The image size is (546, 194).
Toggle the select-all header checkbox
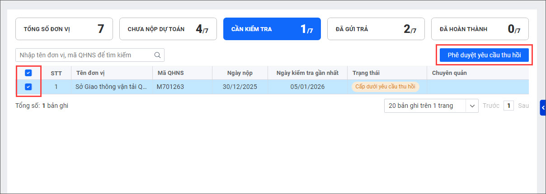28,73
